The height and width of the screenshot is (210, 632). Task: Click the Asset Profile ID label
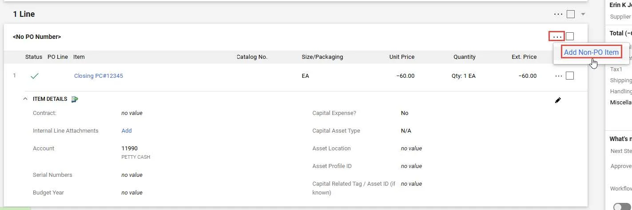332,166
